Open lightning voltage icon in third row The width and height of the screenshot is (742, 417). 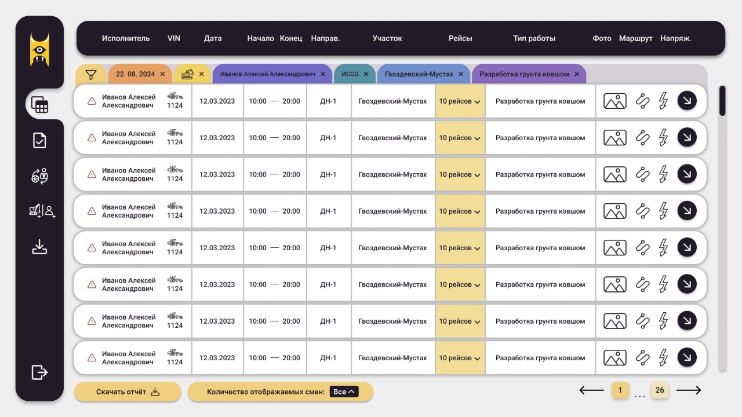click(664, 174)
